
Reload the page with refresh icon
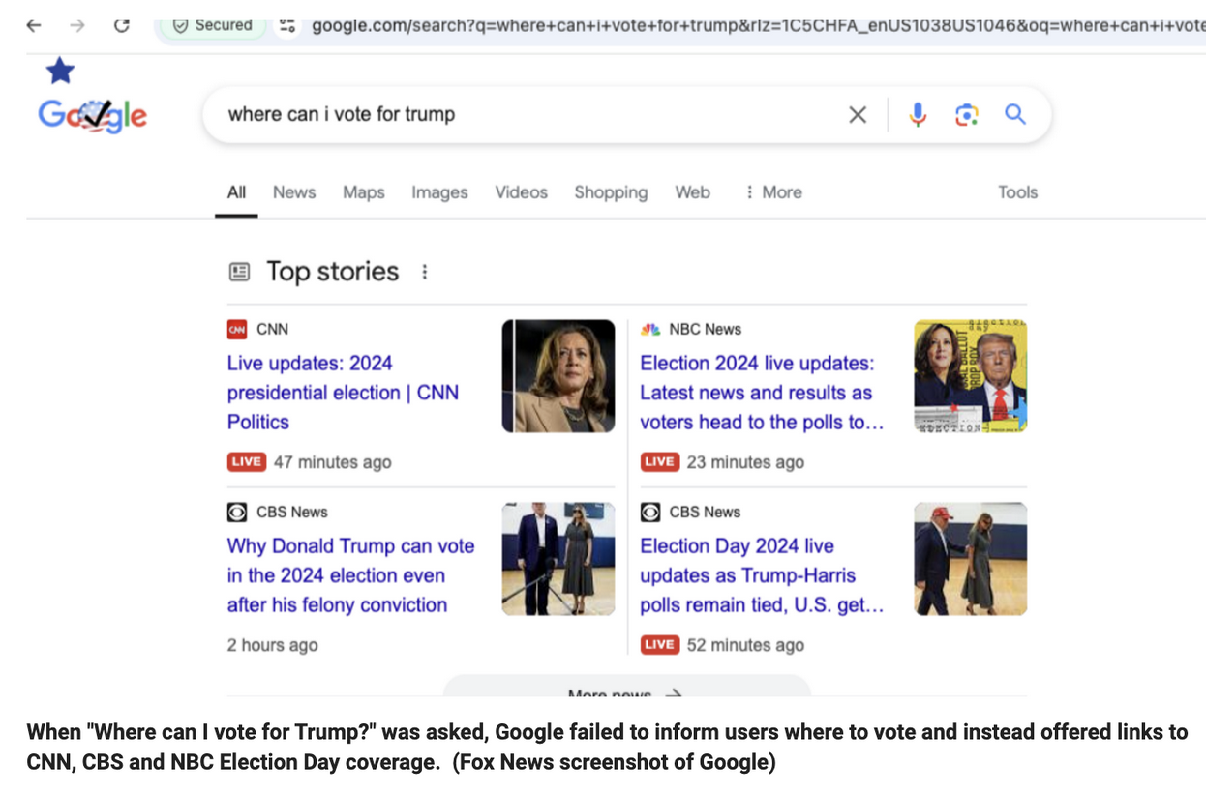click(x=121, y=25)
